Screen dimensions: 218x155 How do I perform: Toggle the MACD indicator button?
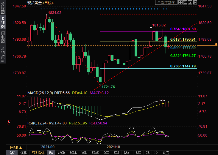pos(61,153)
